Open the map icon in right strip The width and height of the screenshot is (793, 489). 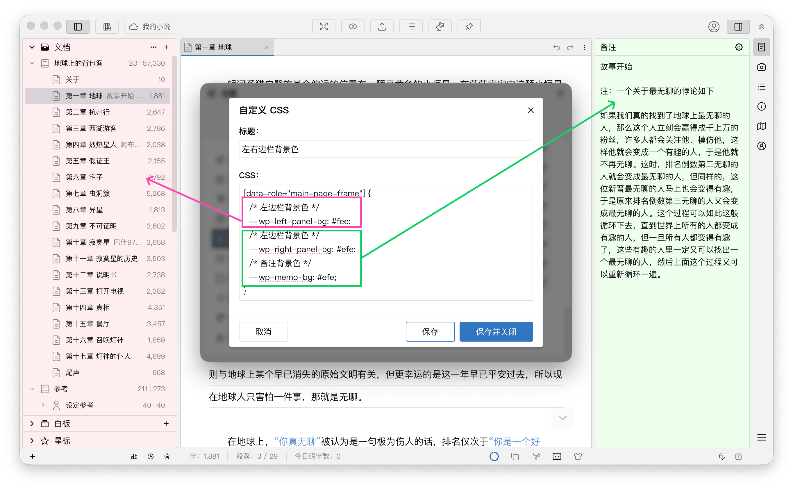pos(761,126)
